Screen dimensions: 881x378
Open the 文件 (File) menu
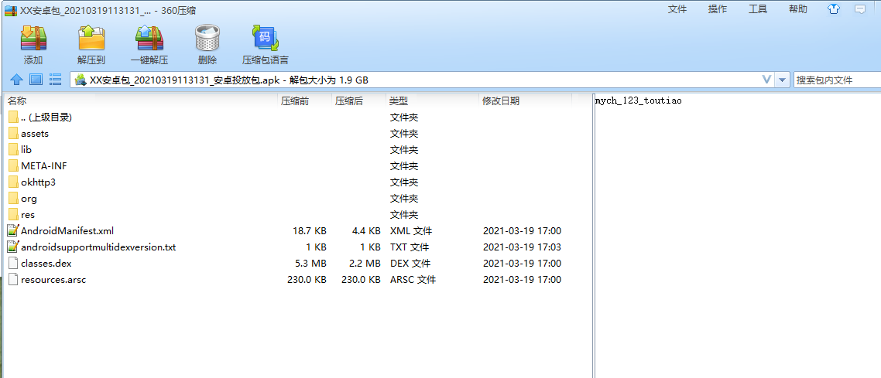(x=677, y=9)
